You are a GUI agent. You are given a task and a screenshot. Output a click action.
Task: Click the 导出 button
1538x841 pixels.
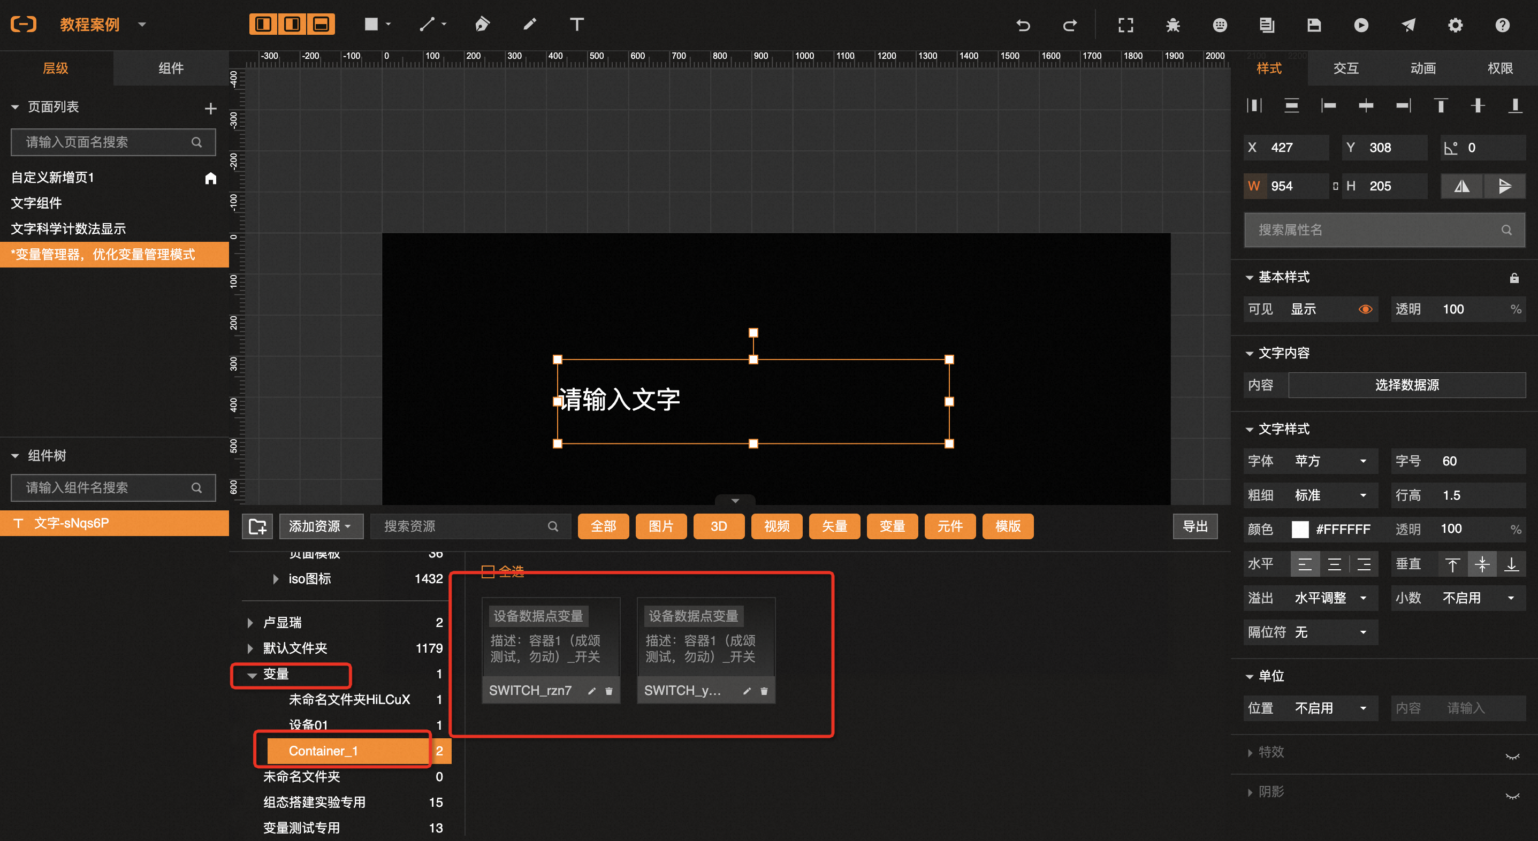point(1194,526)
